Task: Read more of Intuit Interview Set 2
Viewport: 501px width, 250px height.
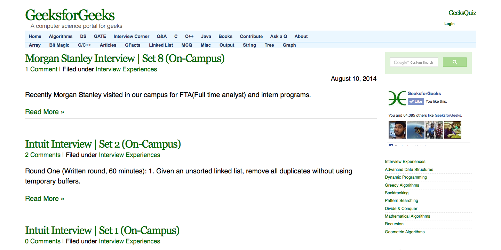Action: [45, 198]
